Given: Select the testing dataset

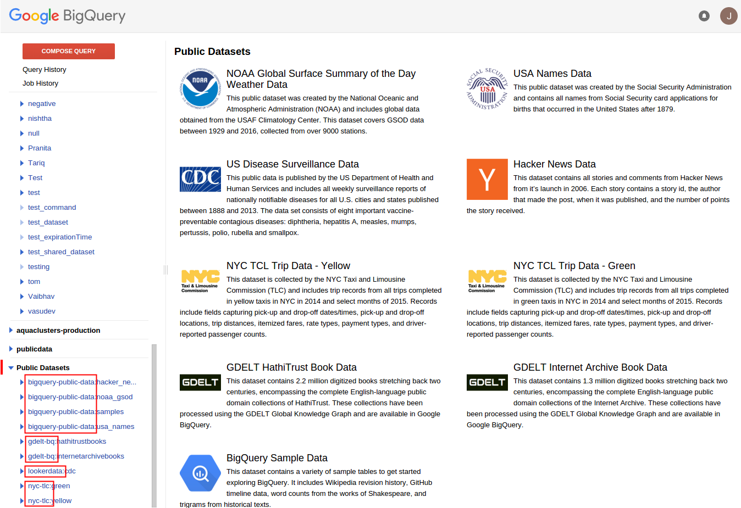Looking at the screenshot, I should click(38, 267).
